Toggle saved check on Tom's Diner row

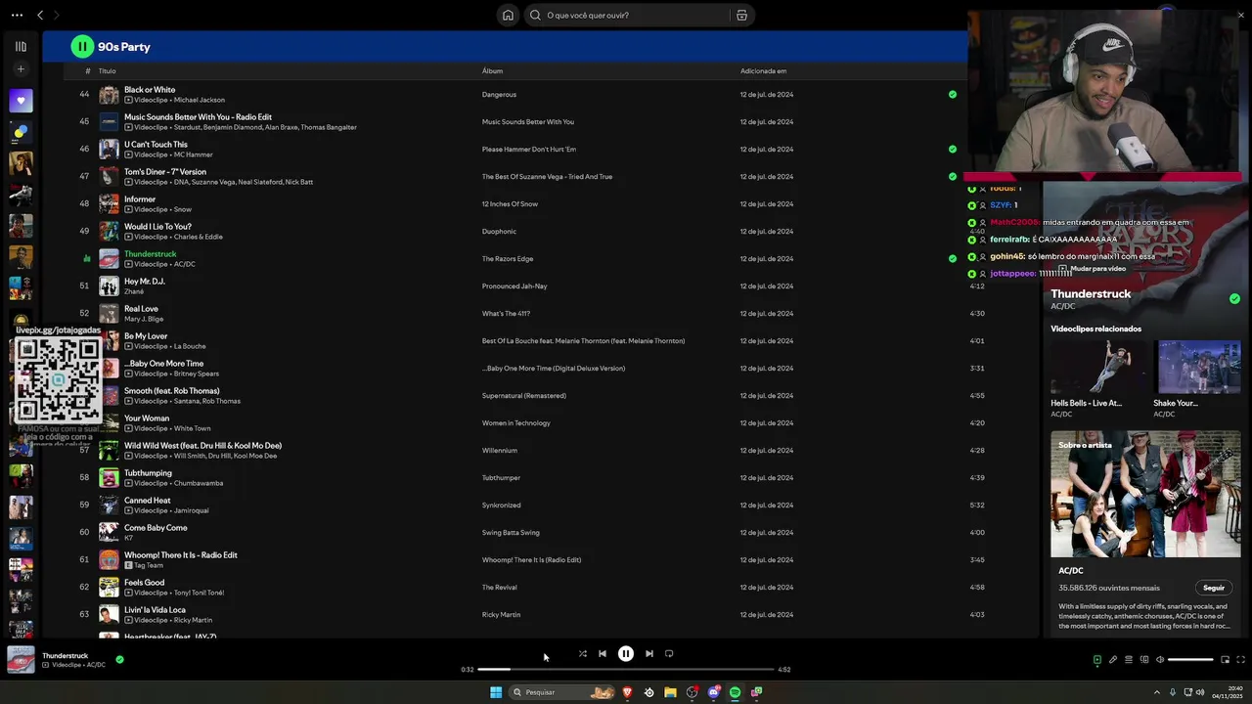point(953,177)
